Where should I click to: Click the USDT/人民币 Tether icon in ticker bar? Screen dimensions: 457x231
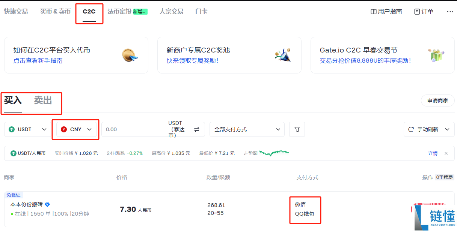[x=14, y=153]
